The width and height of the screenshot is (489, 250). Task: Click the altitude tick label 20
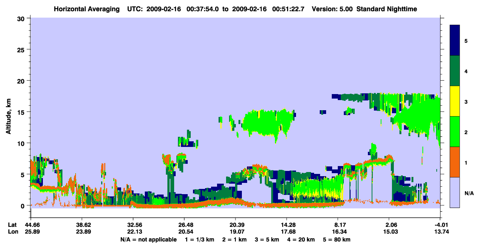click(22, 81)
